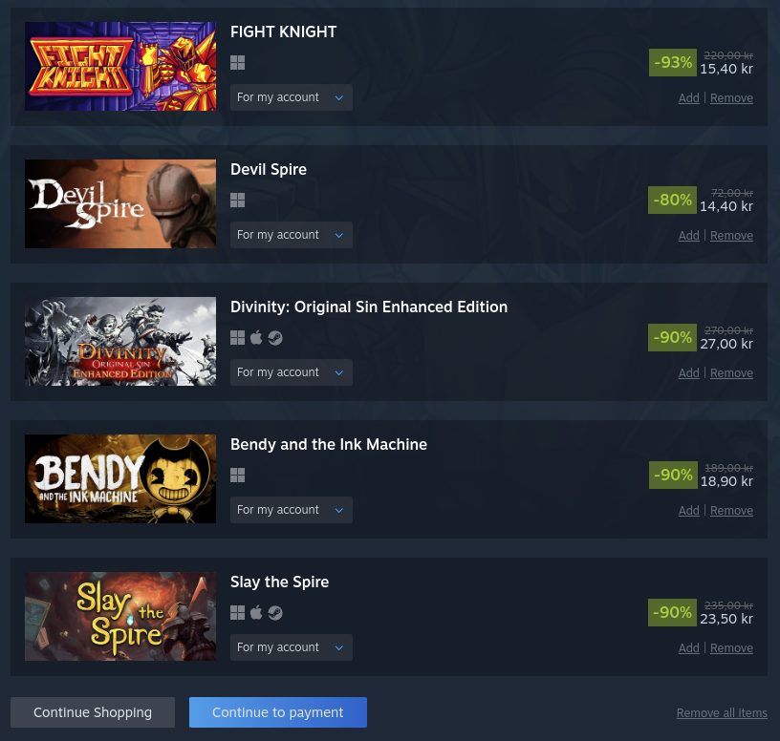
Task: Click Remove all items link
Action: [722, 713]
